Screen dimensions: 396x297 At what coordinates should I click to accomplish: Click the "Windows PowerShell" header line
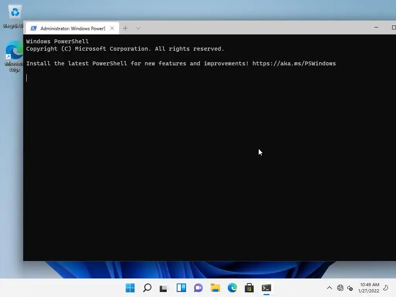pyautogui.click(x=57, y=41)
